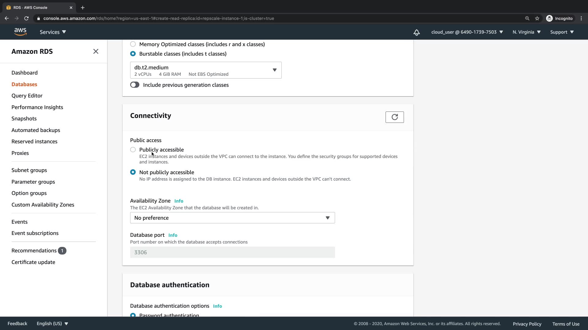
Task: Choose Memory Optimized classes radio button
Action: (133, 44)
